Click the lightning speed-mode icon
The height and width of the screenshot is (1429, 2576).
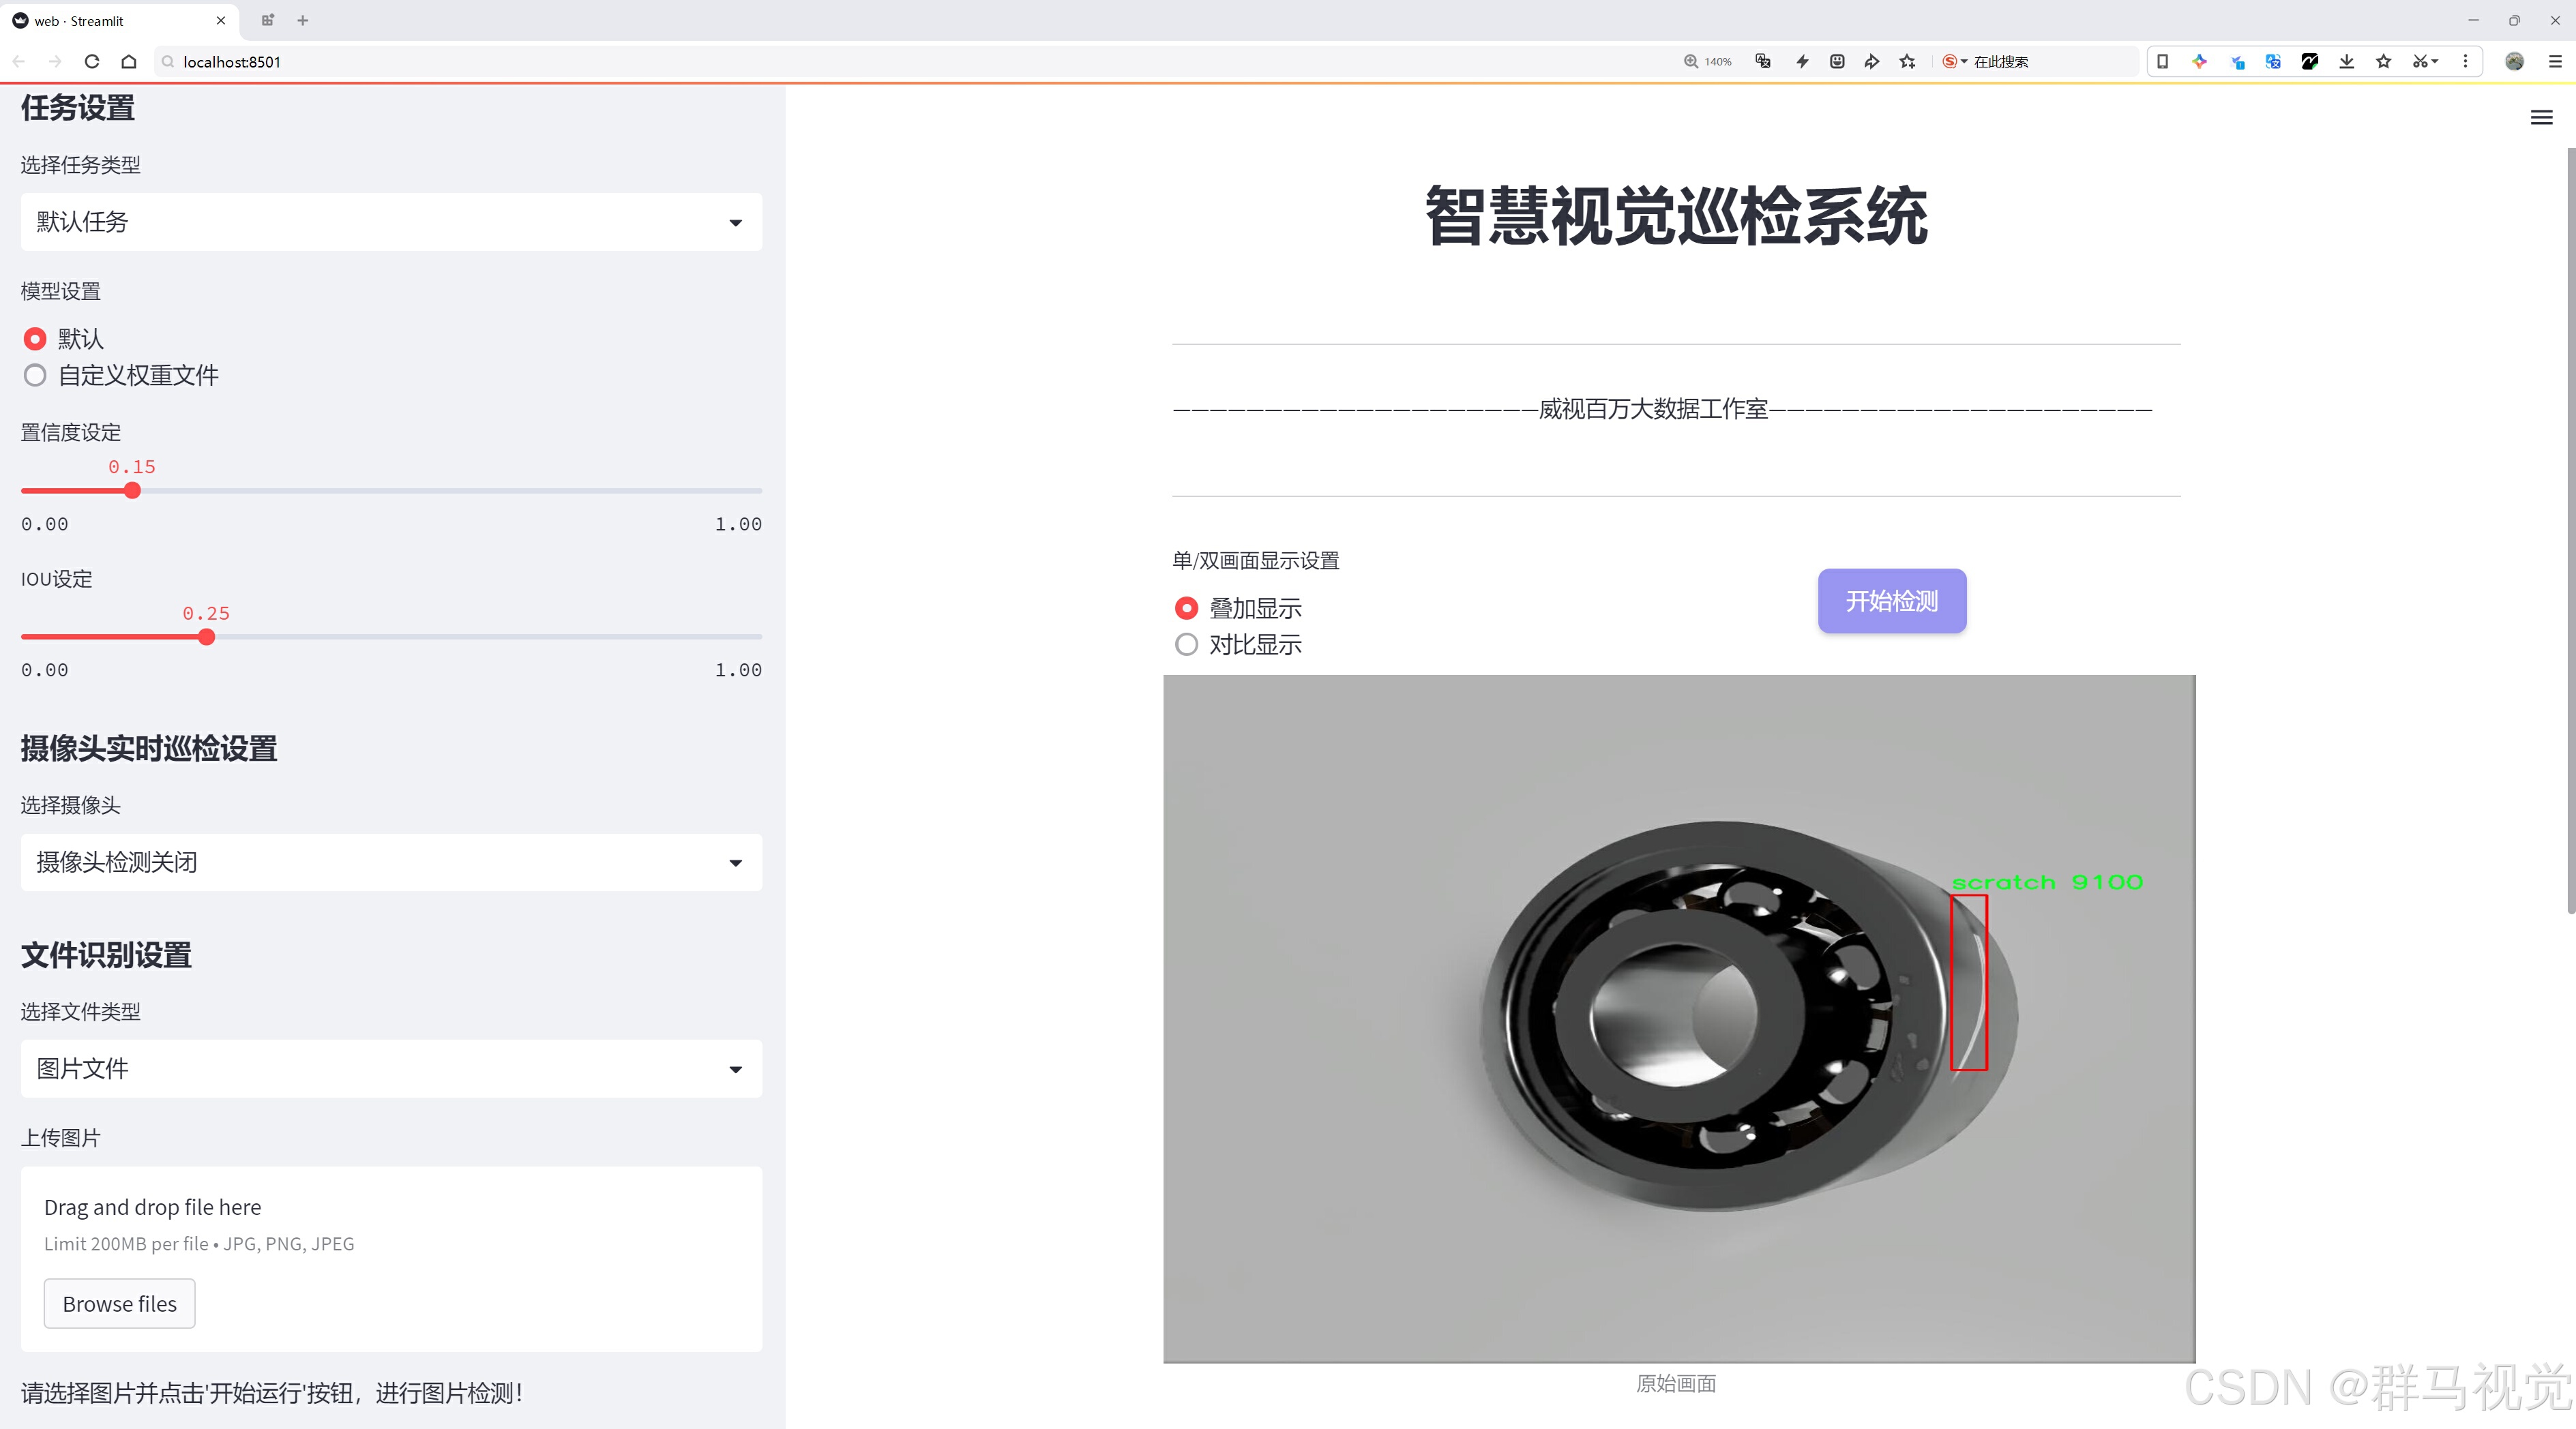click(1802, 62)
